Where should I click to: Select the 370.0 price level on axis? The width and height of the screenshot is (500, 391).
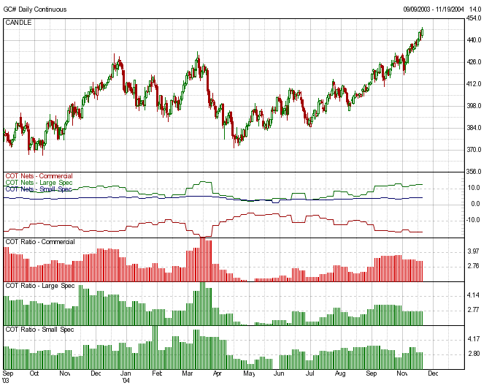[474, 150]
